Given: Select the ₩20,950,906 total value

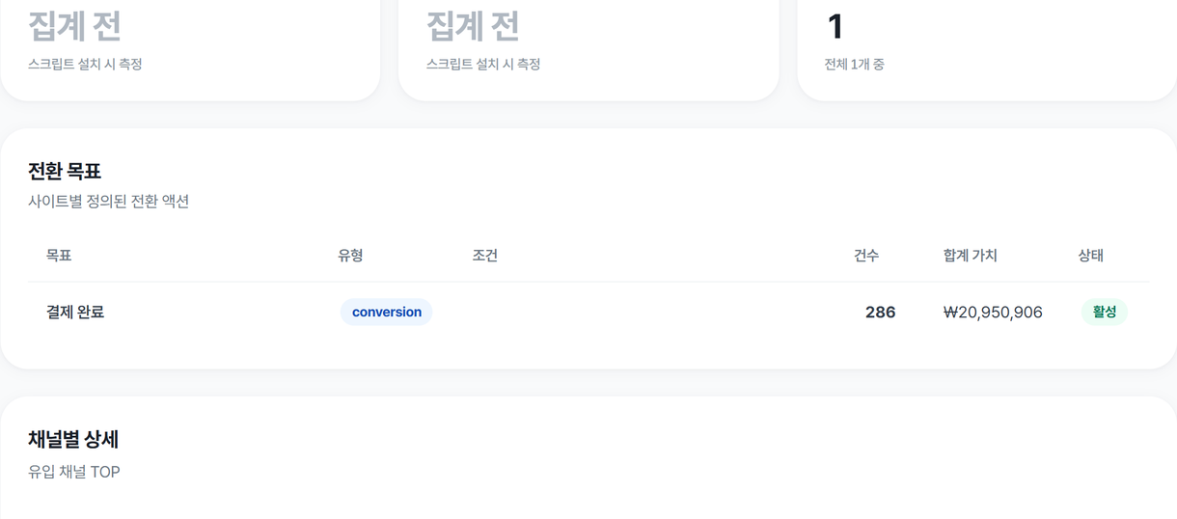Looking at the screenshot, I should click(993, 312).
